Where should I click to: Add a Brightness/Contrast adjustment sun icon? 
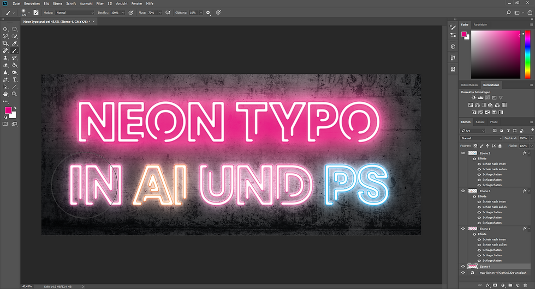pyautogui.click(x=474, y=97)
